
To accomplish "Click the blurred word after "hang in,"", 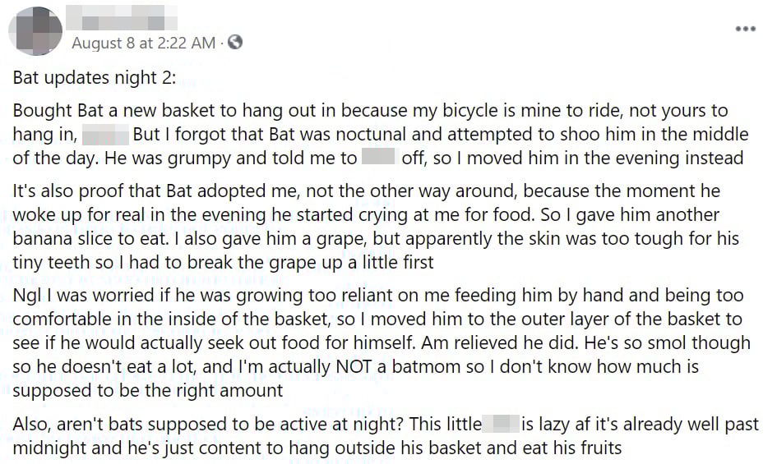I will pyautogui.click(x=107, y=134).
